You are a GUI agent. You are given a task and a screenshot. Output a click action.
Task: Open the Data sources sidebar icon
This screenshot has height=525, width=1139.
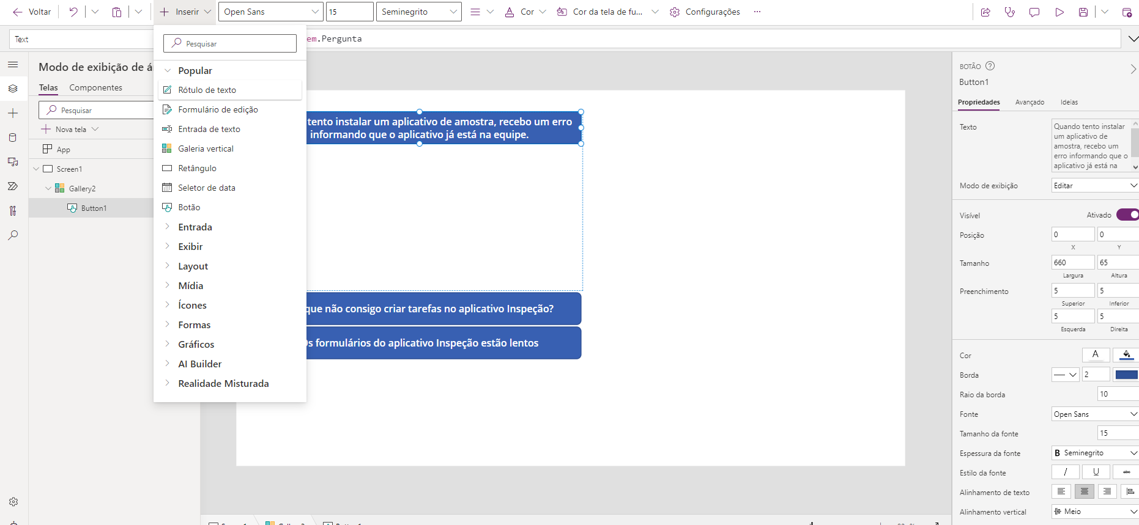point(13,138)
